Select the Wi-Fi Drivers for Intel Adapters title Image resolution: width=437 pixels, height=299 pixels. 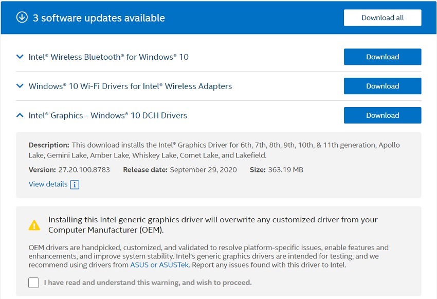point(130,86)
